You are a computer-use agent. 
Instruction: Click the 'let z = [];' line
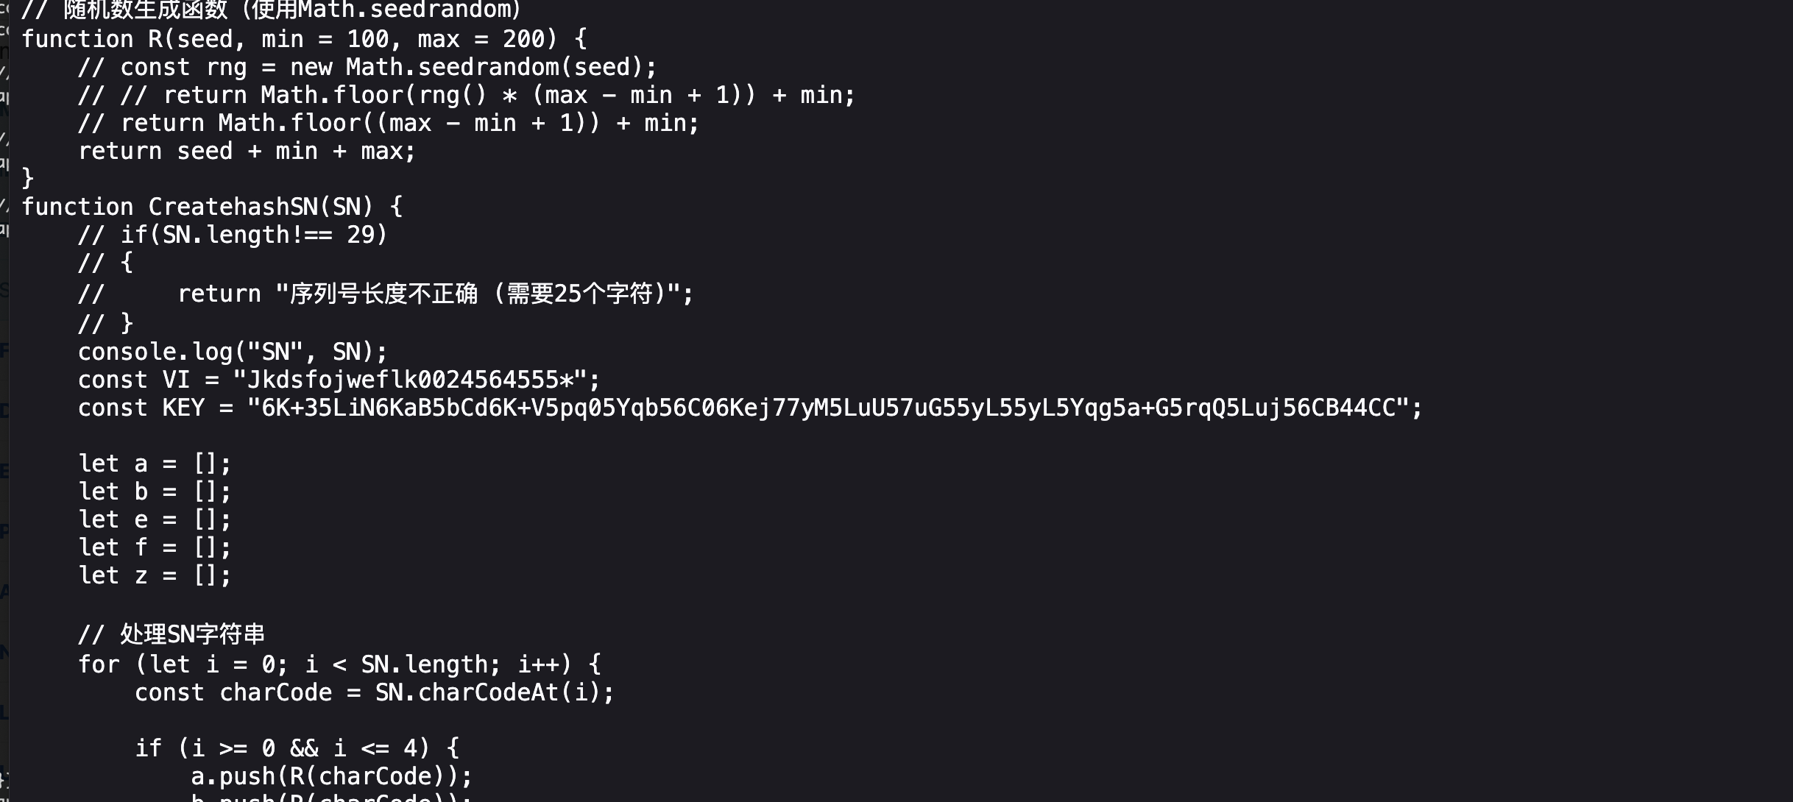tap(155, 575)
